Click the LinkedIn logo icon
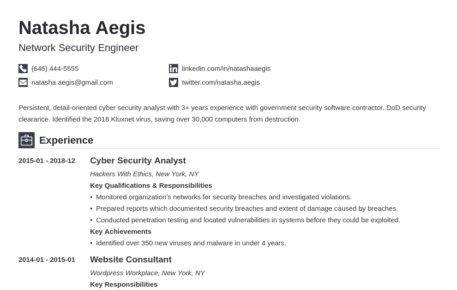 [174, 69]
